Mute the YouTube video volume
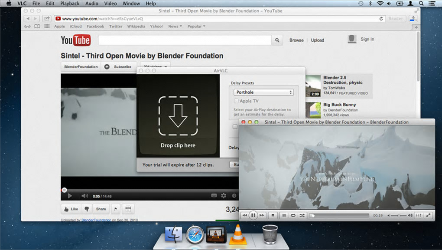Image resolution: width=442 pixels, height=250 pixels. [84, 196]
